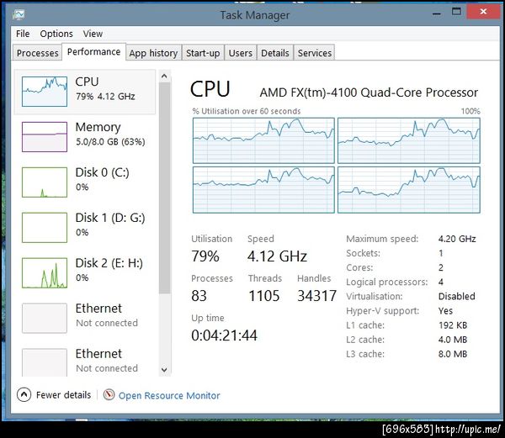This screenshot has height=438, width=505.
Task: Go to the Start-up tab
Action: tap(203, 53)
